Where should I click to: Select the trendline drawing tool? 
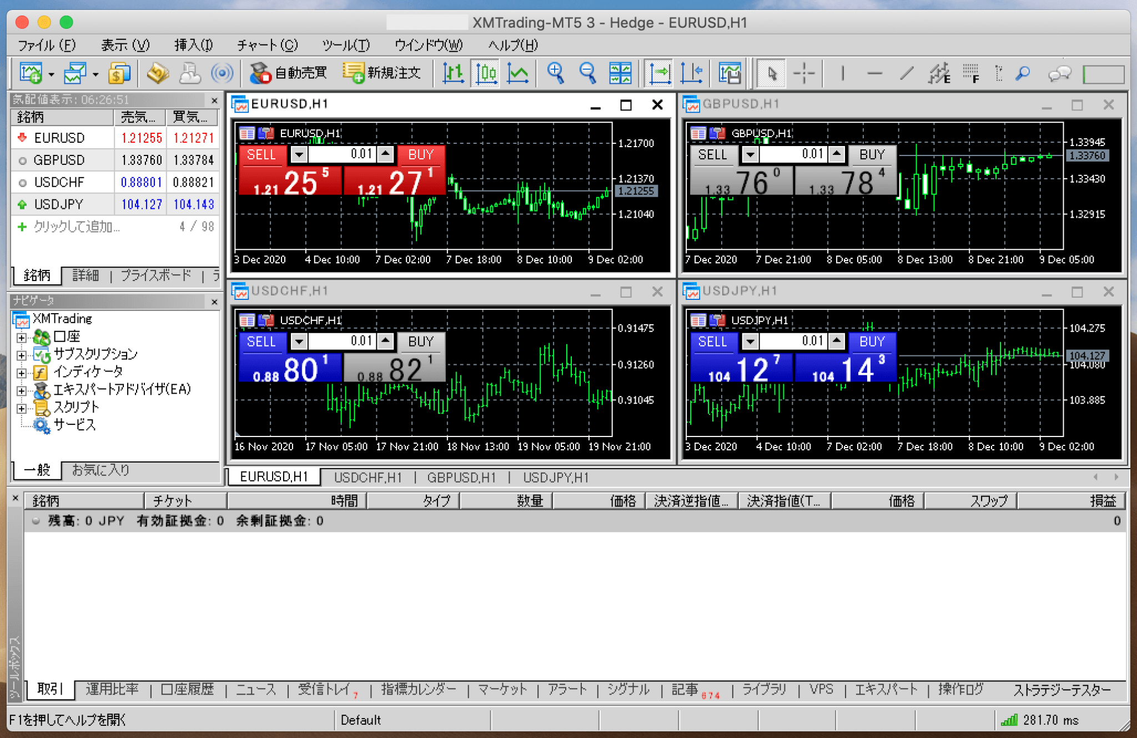pos(906,73)
